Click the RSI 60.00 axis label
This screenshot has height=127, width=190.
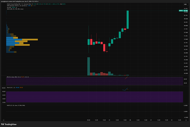pyautogui.click(x=185, y=79)
